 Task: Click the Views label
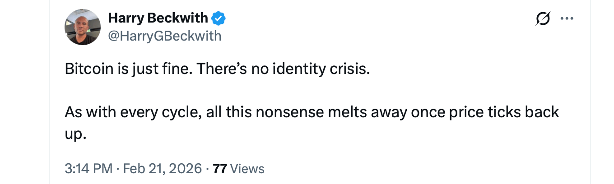pyautogui.click(x=247, y=169)
